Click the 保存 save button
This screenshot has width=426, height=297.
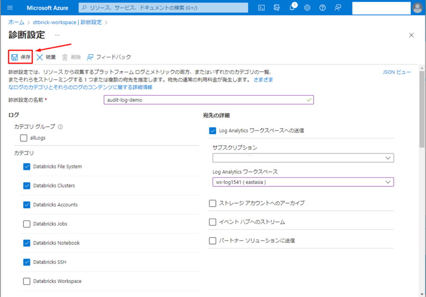pos(21,57)
